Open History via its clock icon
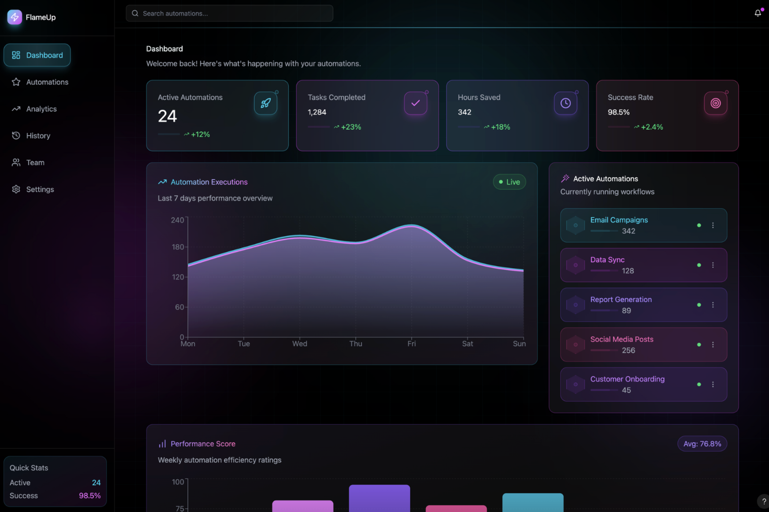Screen dimensions: 769x512 pyautogui.click(x=16, y=135)
